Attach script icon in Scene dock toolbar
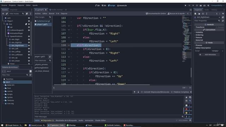This screenshot has height=127, width=226. coord(27,13)
